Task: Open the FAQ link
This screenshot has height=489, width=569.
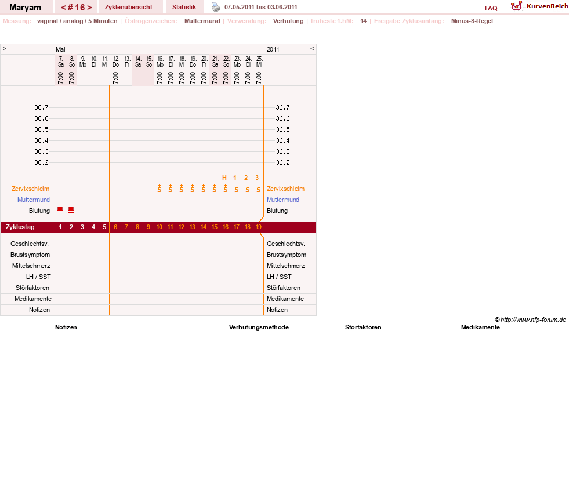Action: (491, 8)
